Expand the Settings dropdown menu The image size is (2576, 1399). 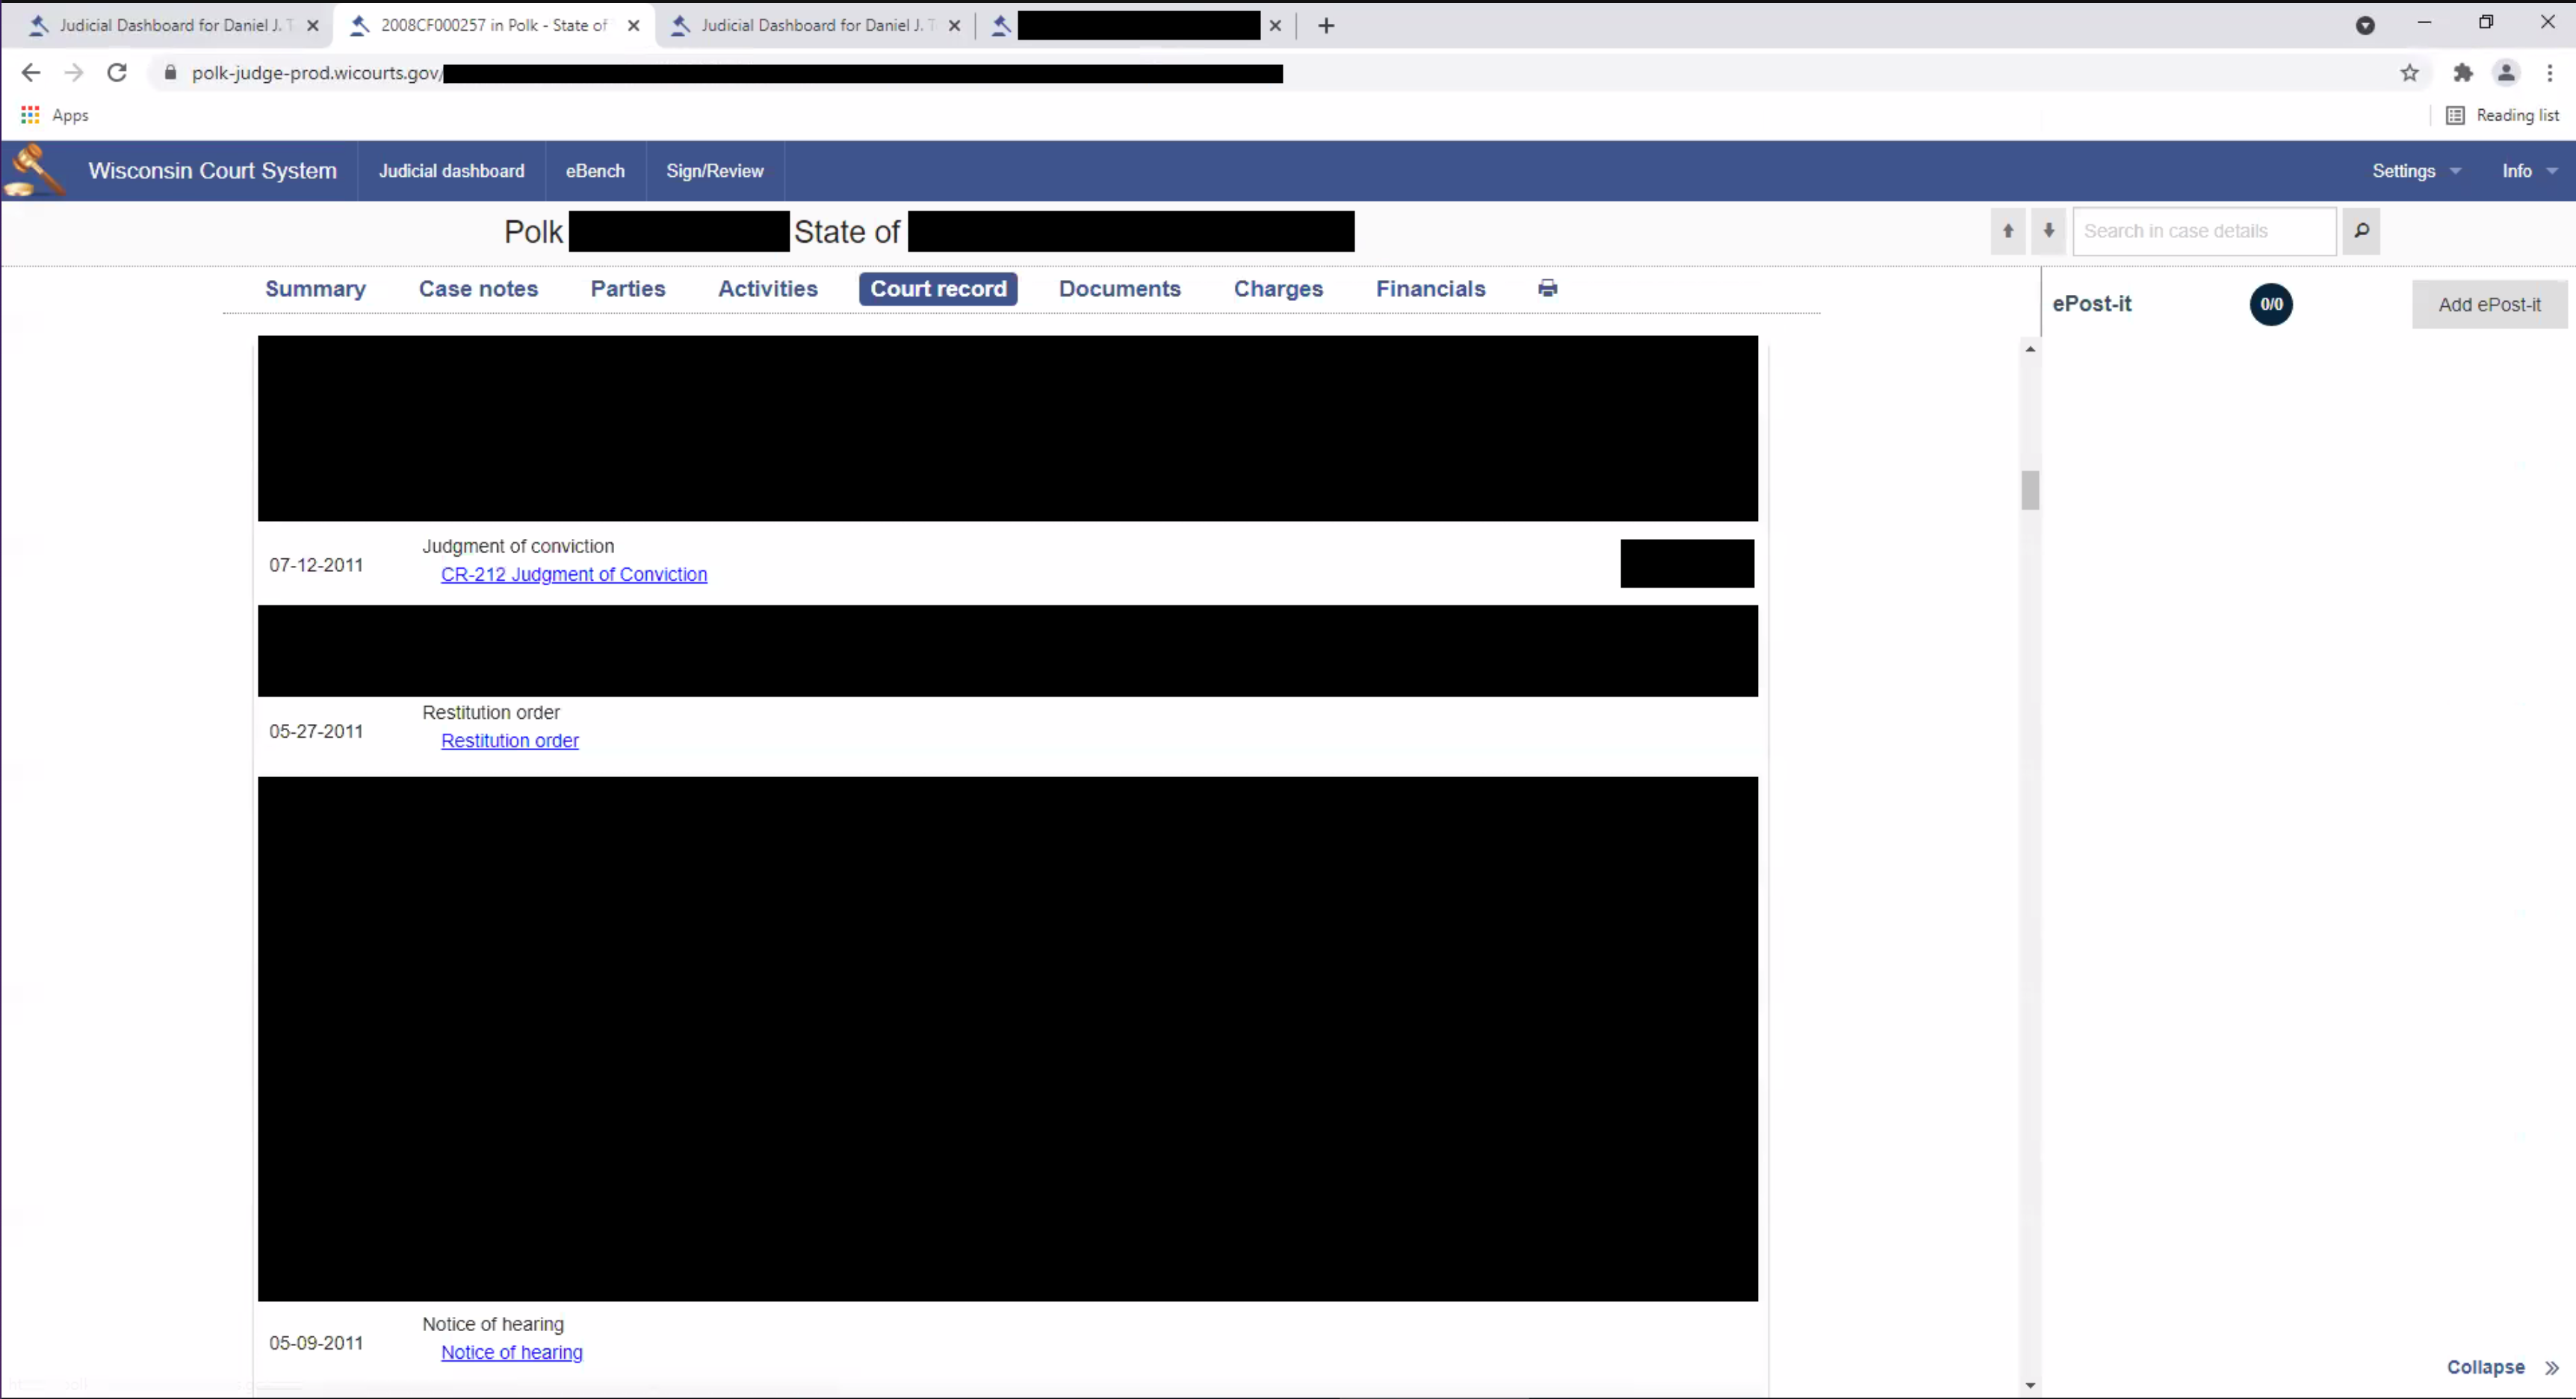(x=2415, y=171)
